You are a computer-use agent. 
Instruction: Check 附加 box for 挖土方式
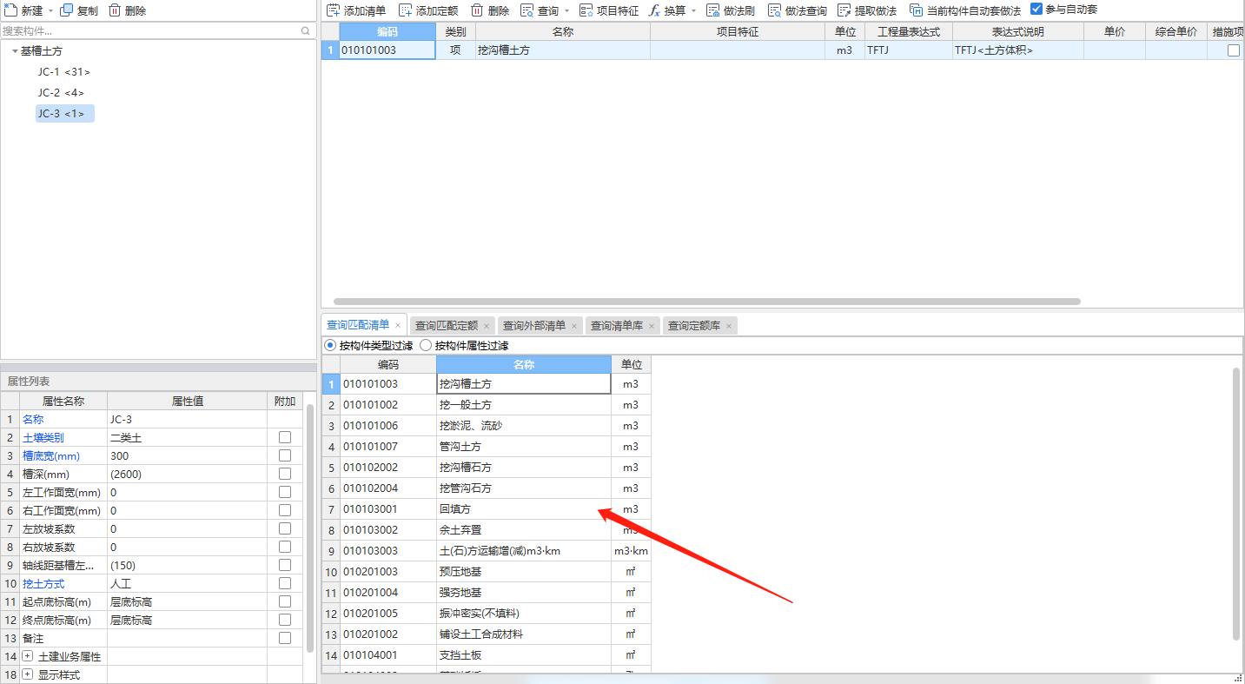pos(285,583)
